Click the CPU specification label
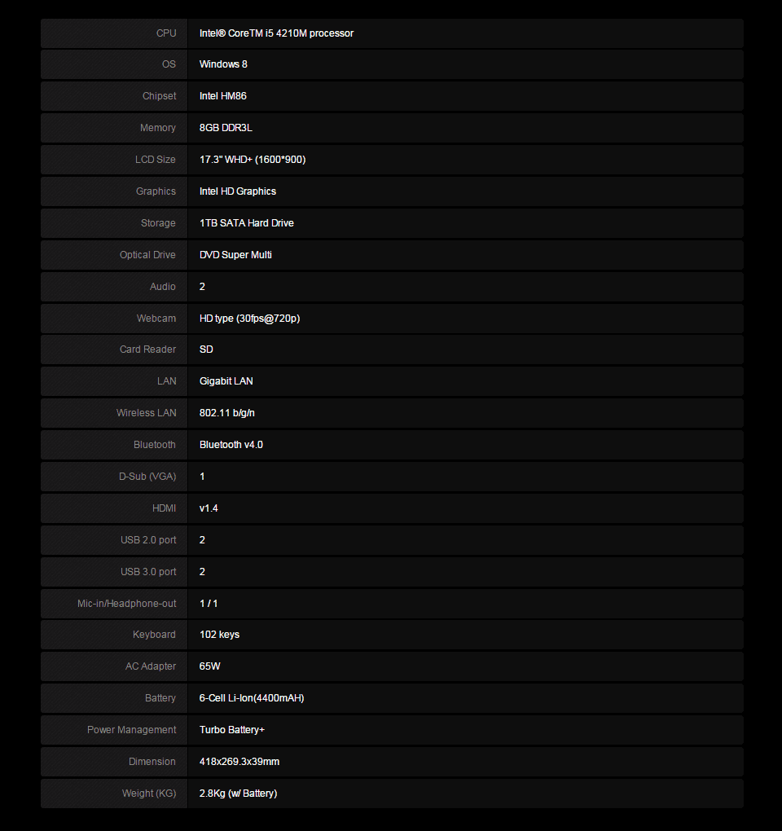 (x=166, y=33)
